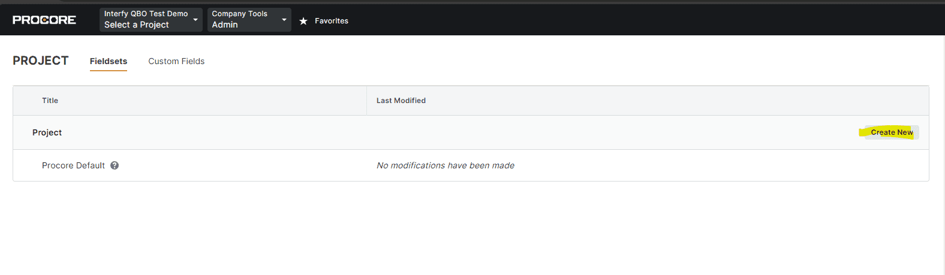The image size is (945, 275).
Task: Click the Last Modified column header
Action: pyautogui.click(x=401, y=101)
